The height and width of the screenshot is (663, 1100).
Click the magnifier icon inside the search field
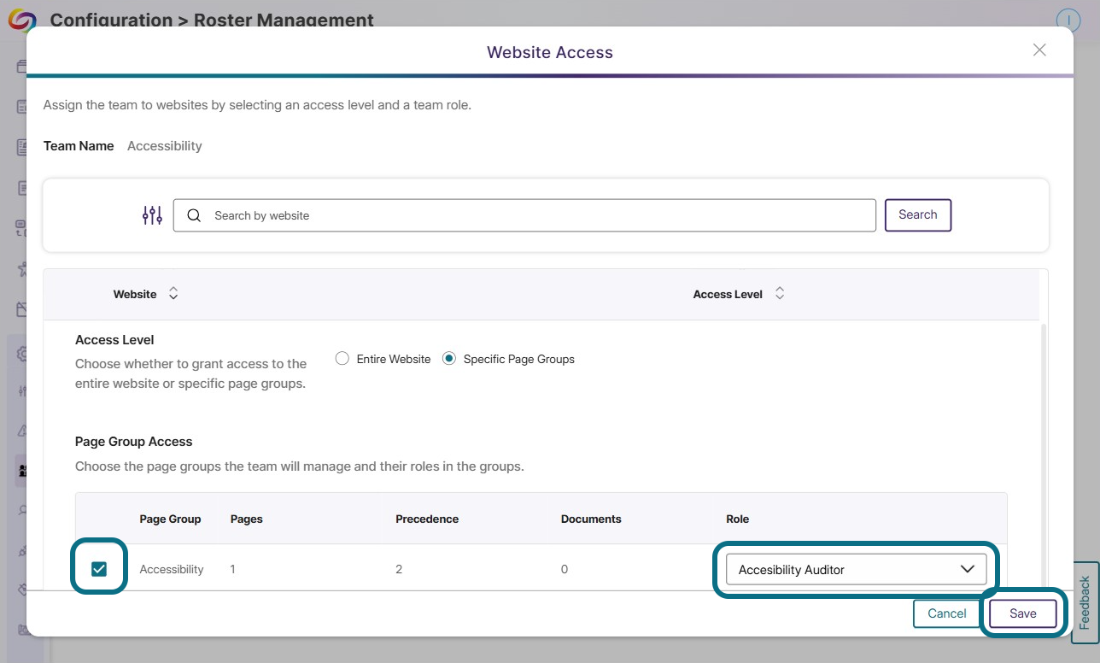tap(194, 215)
